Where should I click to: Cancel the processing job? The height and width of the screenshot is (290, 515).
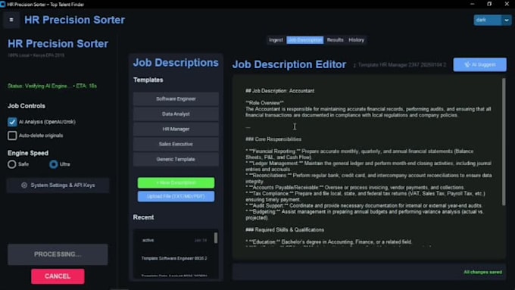[58, 276]
